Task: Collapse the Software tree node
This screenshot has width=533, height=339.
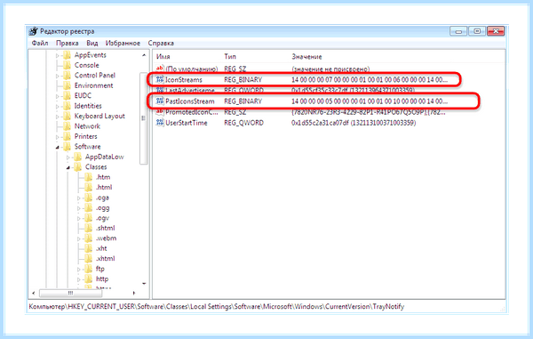Action: click(58, 147)
